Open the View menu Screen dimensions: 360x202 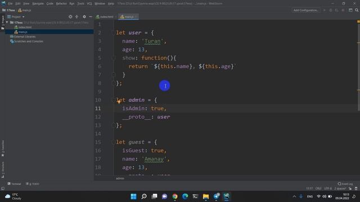click(26, 3)
